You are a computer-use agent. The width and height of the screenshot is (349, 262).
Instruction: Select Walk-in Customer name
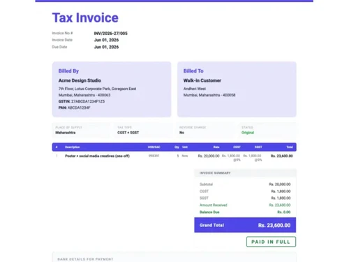202,80
